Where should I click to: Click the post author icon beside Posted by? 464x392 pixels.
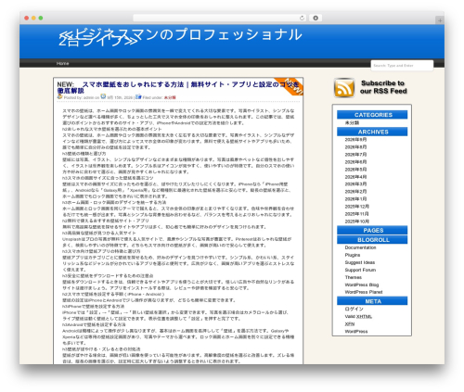click(x=59, y=96)
